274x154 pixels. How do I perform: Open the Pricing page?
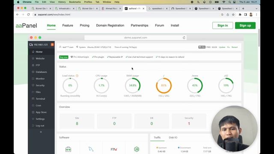point(85,26)
